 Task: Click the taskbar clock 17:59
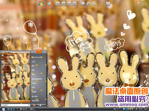(x=145, y=109)
